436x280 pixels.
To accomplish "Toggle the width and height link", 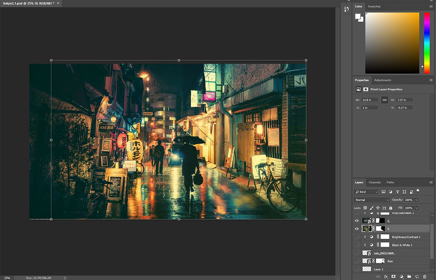I will pyautogui.click(x=385, y=100).
